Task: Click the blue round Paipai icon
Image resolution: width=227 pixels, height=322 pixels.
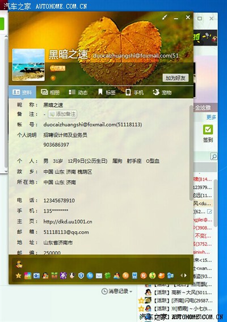Action: pos(90,276)
